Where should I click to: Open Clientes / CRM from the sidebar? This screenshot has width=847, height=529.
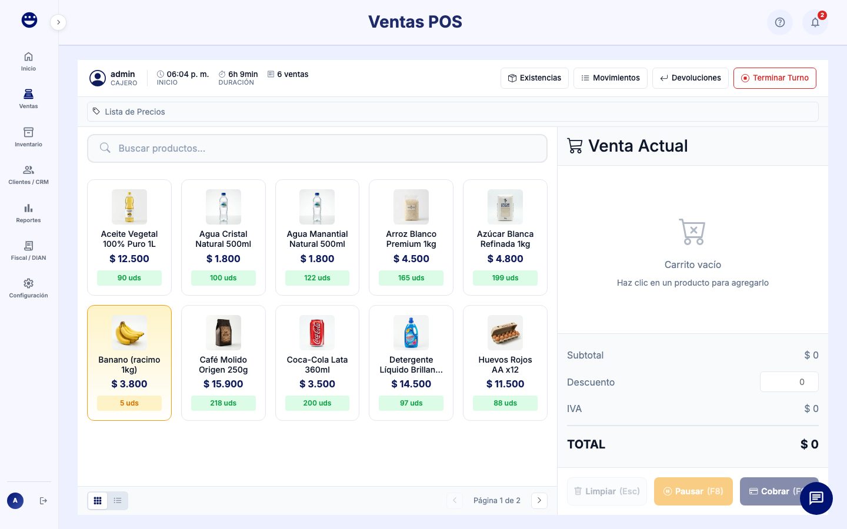28,175
